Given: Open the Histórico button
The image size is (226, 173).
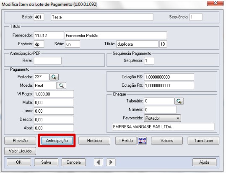Looking at the screenshot, I should pos(94,141).
